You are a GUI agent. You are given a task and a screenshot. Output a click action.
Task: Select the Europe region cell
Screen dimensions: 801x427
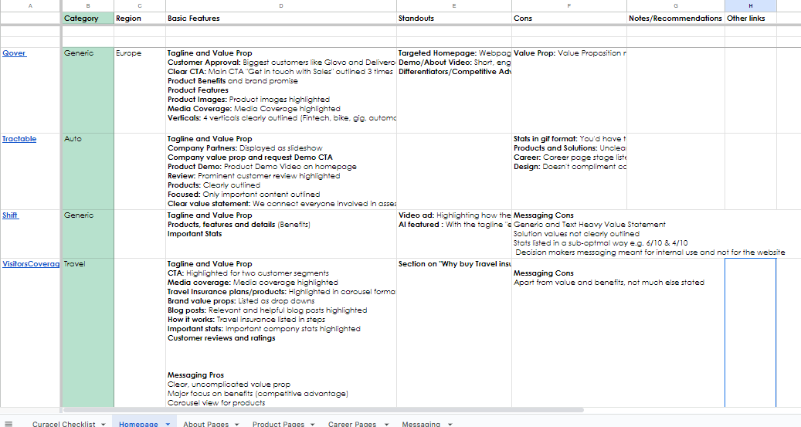coord(140,90)
